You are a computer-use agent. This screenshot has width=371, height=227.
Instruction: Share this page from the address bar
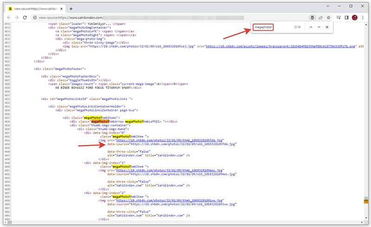pyautogui.click(x=320, y=18)
